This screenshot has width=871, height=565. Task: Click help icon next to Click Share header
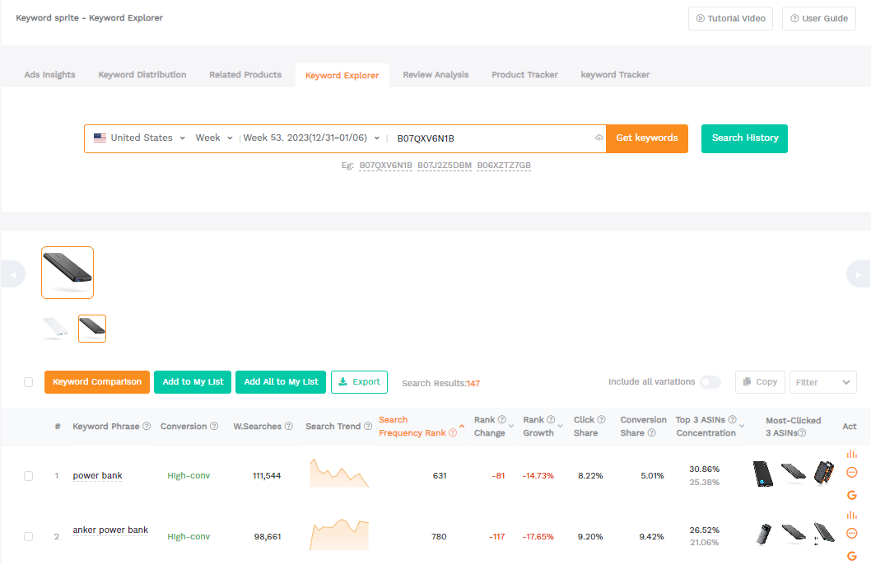[601, 420]
